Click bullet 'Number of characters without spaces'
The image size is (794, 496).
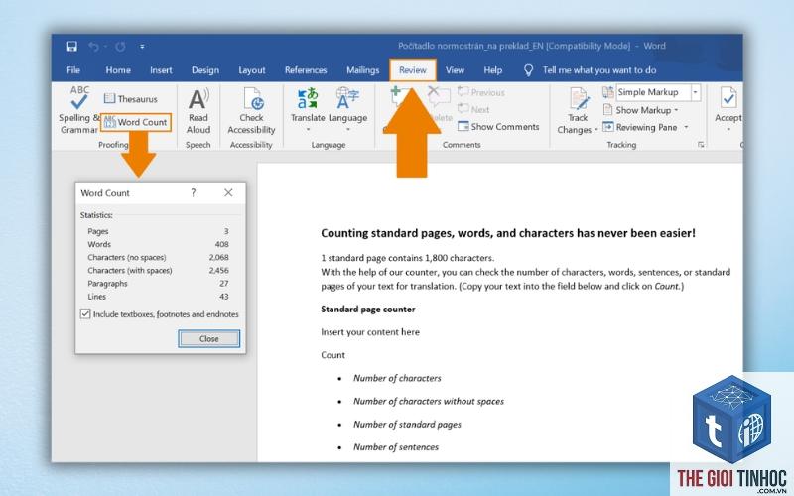(x=429, y=402)
